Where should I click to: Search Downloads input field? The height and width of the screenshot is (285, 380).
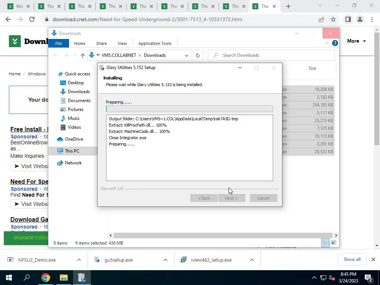[x=271, y=55]
